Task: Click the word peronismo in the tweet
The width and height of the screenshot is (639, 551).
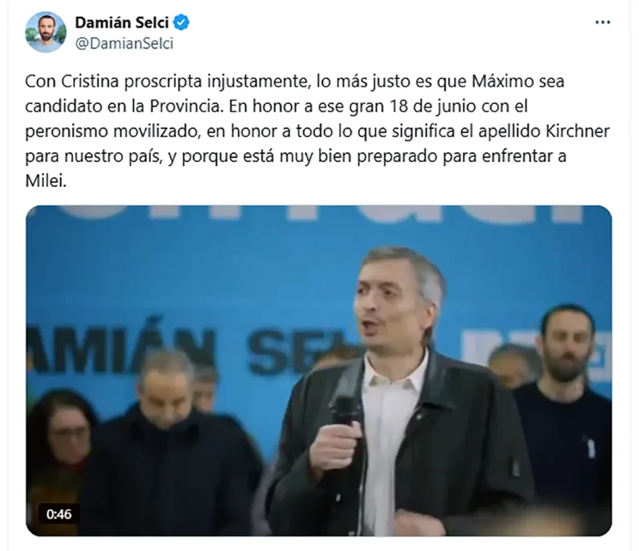Action: point(66,132)
